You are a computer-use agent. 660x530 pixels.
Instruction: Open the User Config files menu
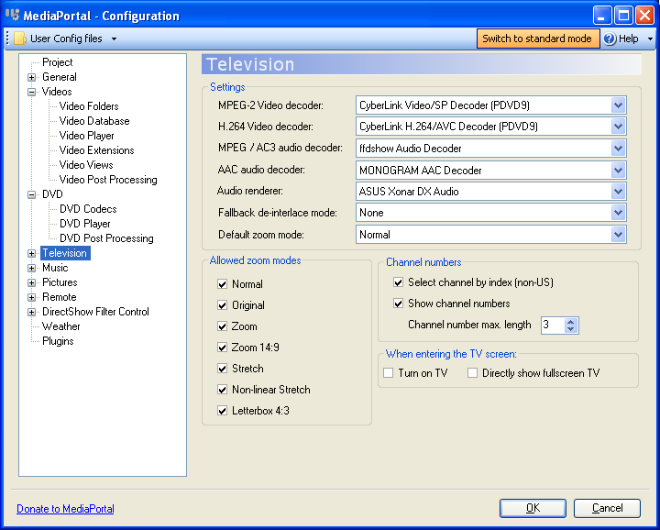tap(66, 39)
